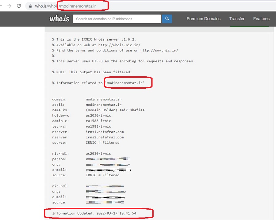
Task: Click nameserver irns1.netafraz.com
Action: point(105,132)
